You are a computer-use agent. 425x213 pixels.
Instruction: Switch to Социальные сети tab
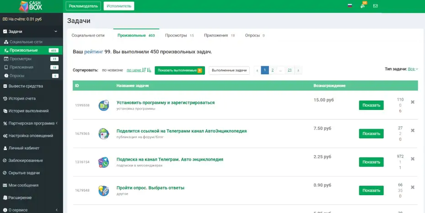(x=88, y=36)
